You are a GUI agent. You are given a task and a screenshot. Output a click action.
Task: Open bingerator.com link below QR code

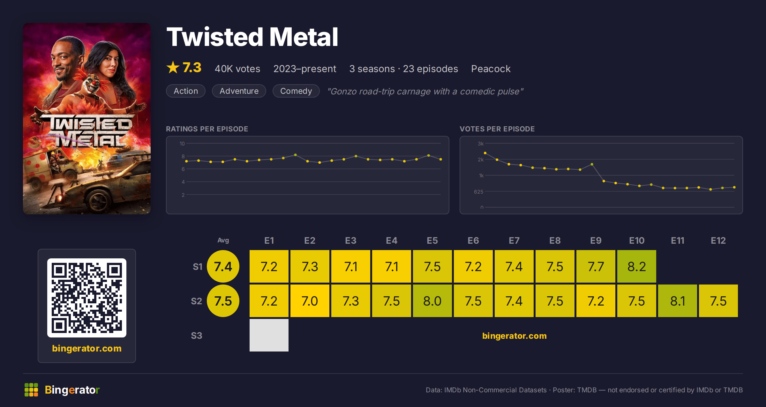click(87, 348)
